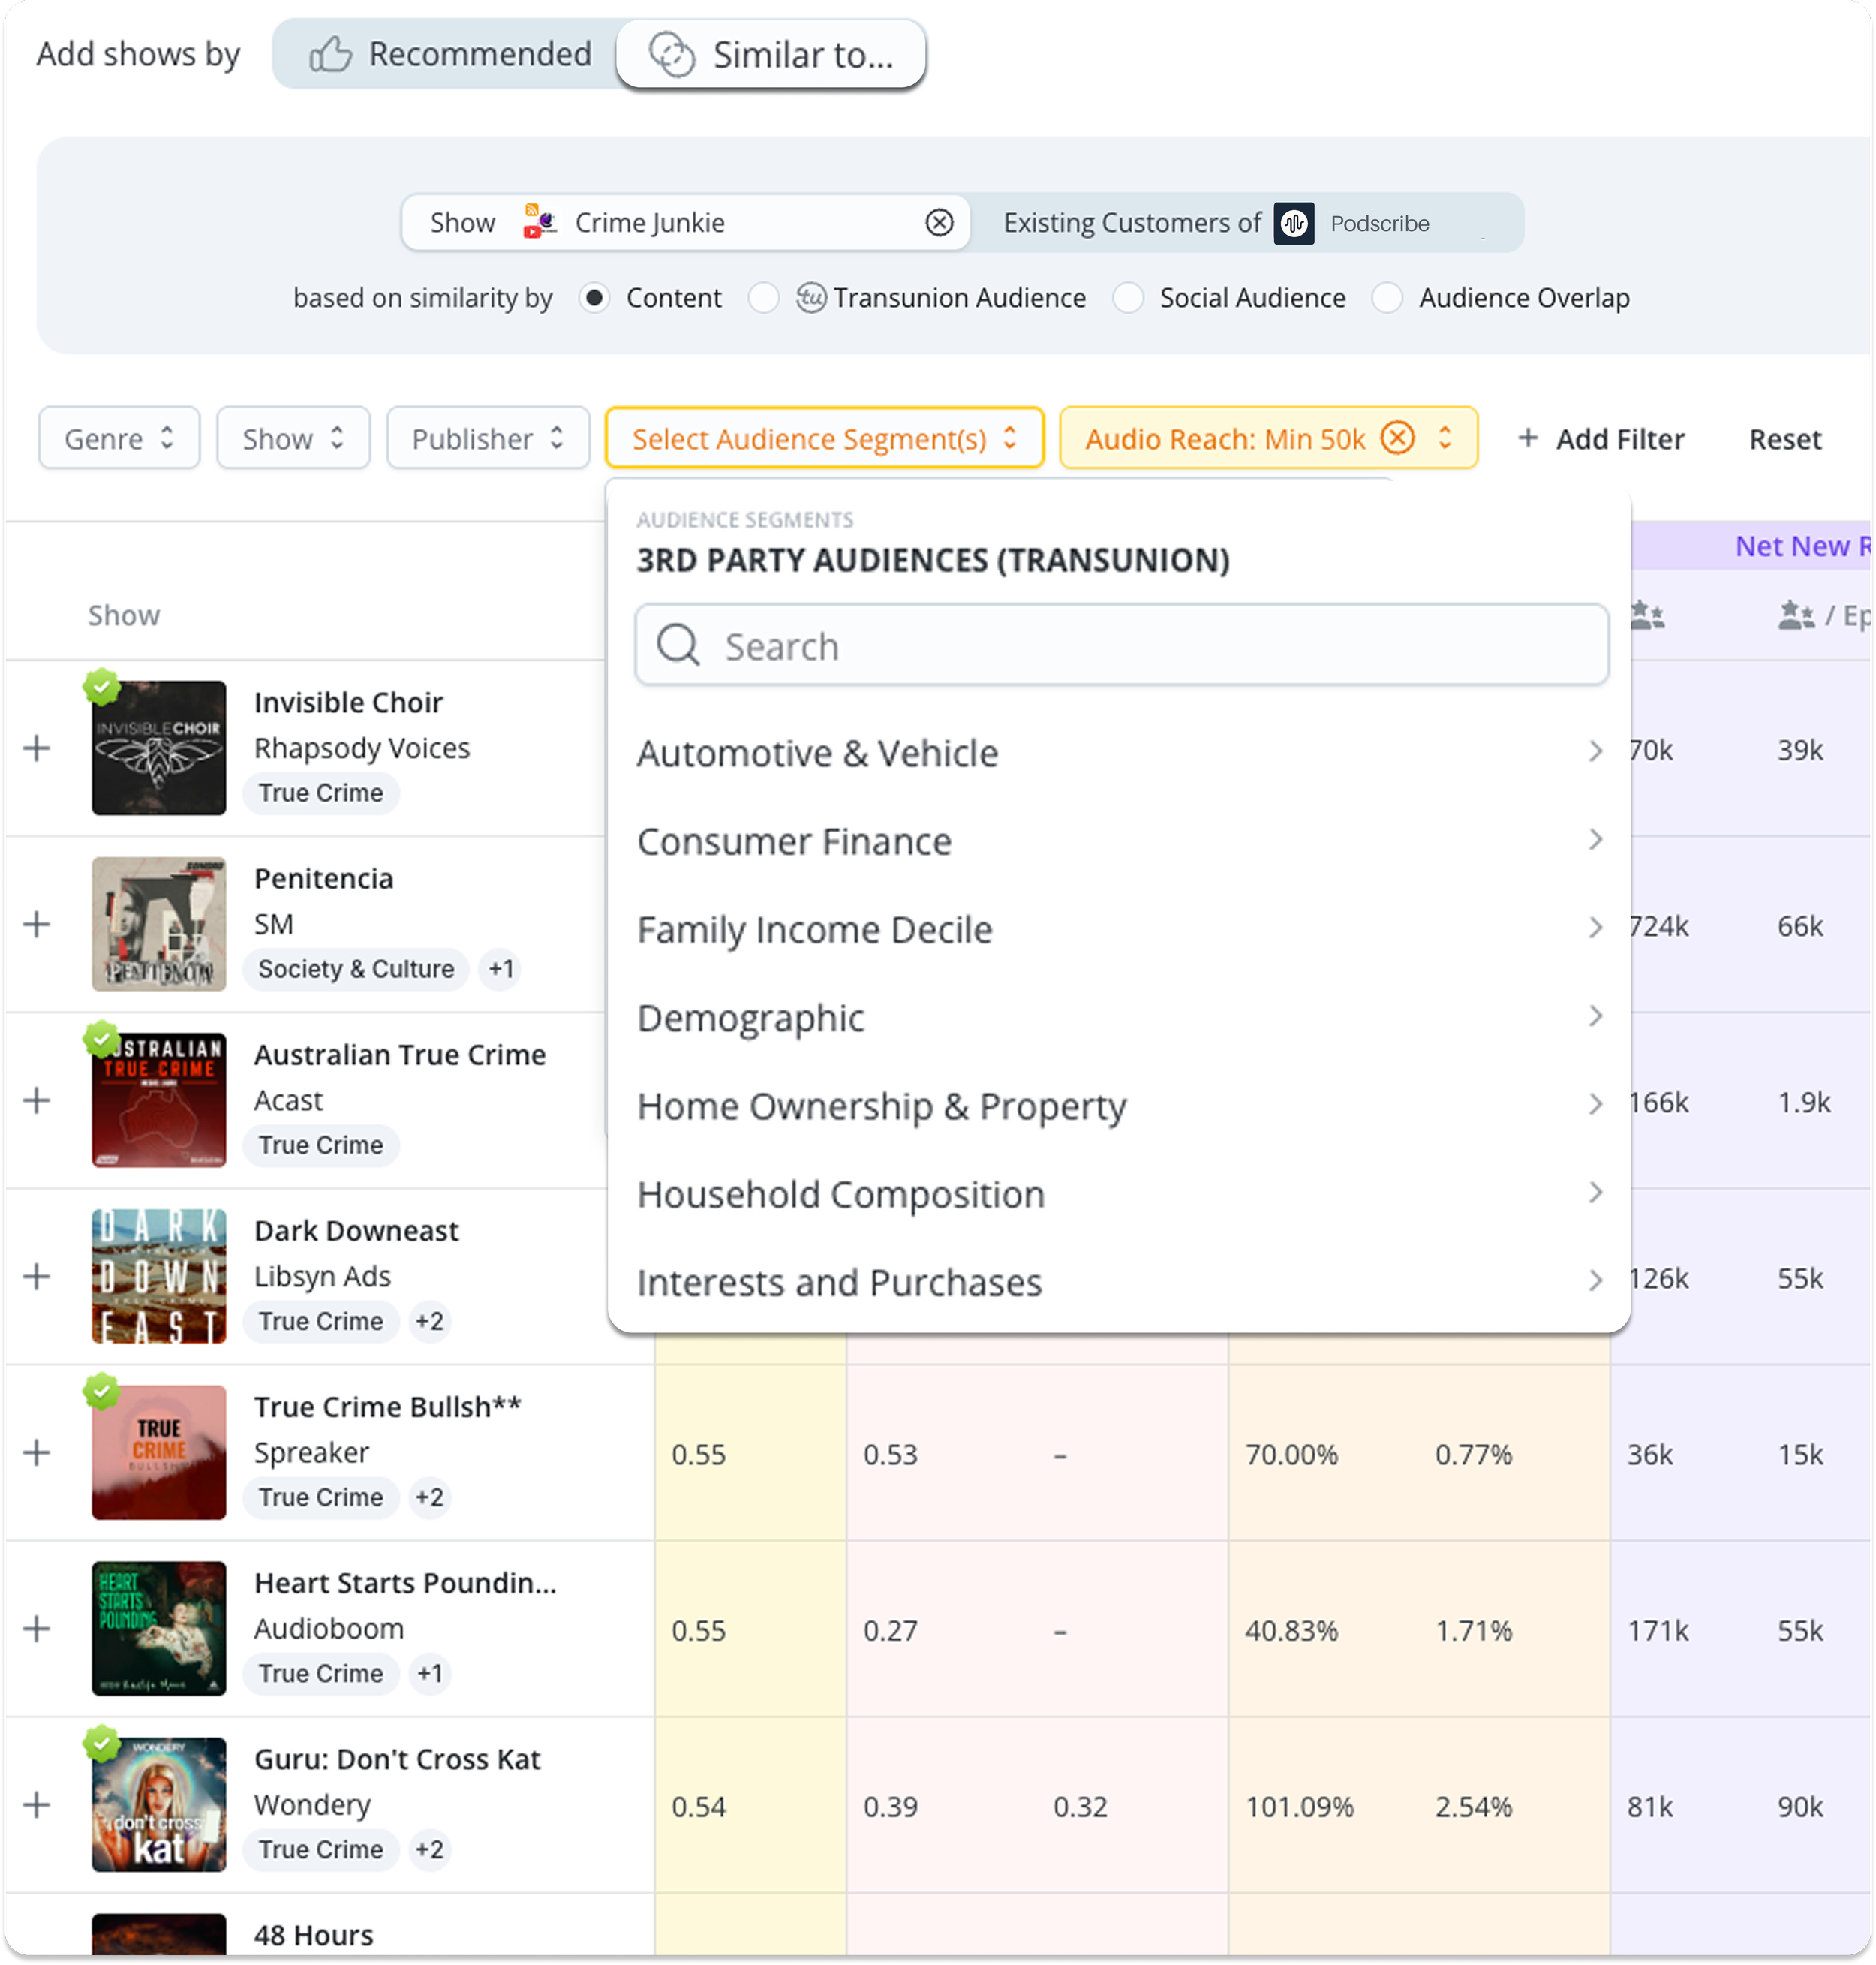1876x1965 pixels.
Task: Select Social Audience radio button
Action: click(1128, 298)
